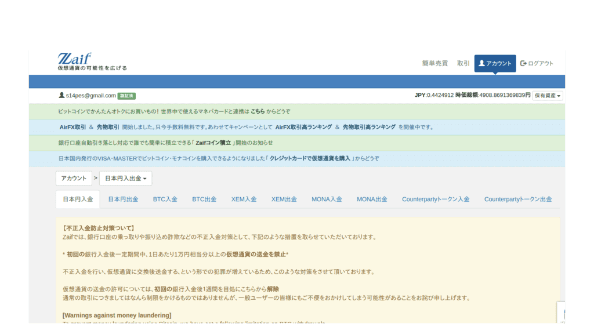594x334 pixels.
Task: Open the XEM入金 tab
Action: (244, 199)
